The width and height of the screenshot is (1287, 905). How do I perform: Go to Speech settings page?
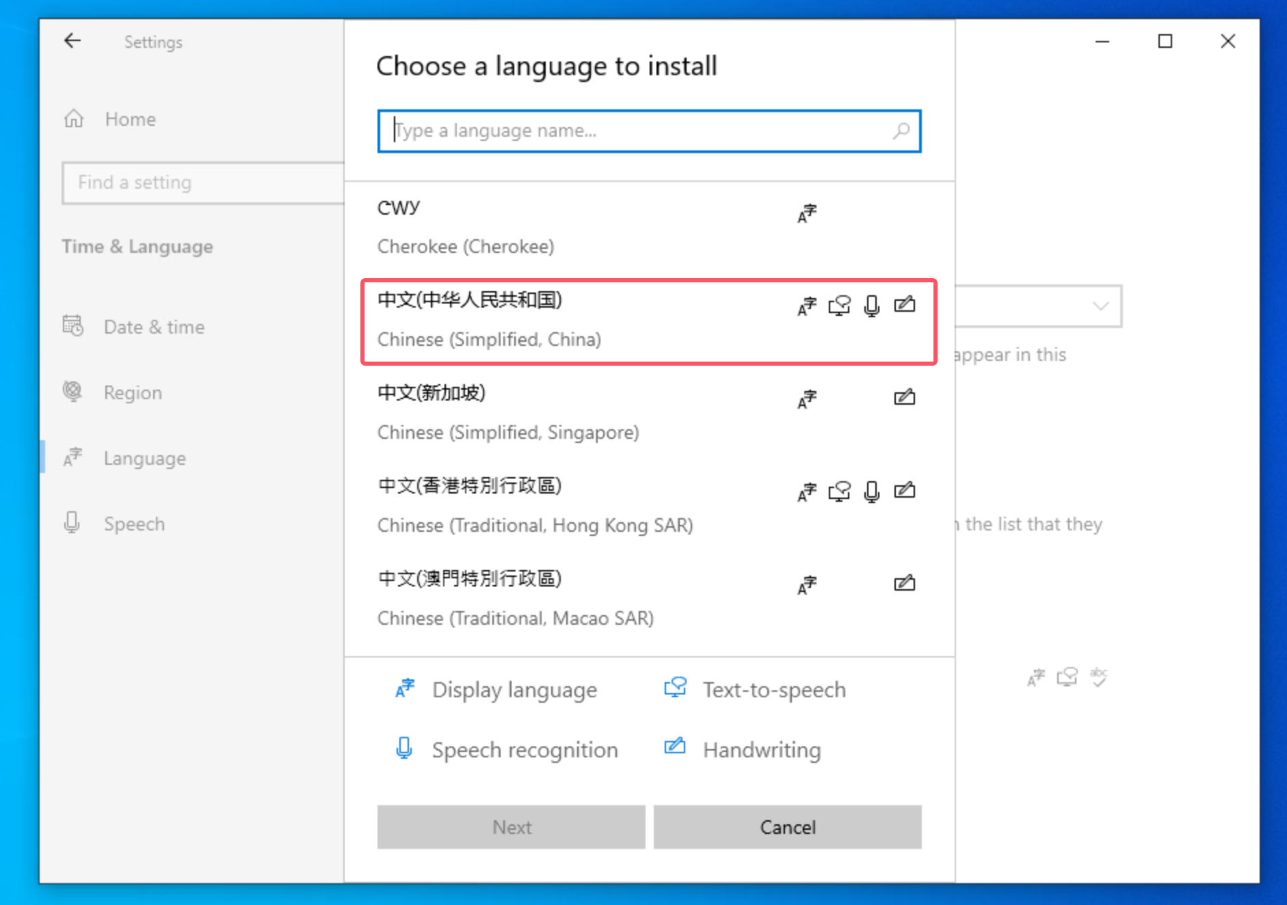coord(134,524)
